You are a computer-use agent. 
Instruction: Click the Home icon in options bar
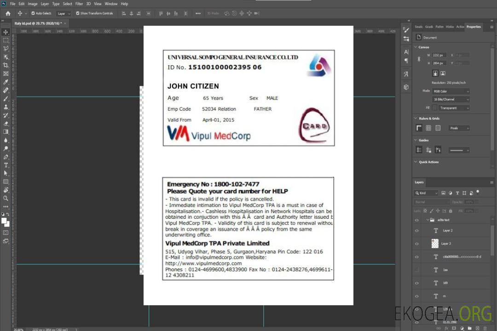tap(8, 13)
